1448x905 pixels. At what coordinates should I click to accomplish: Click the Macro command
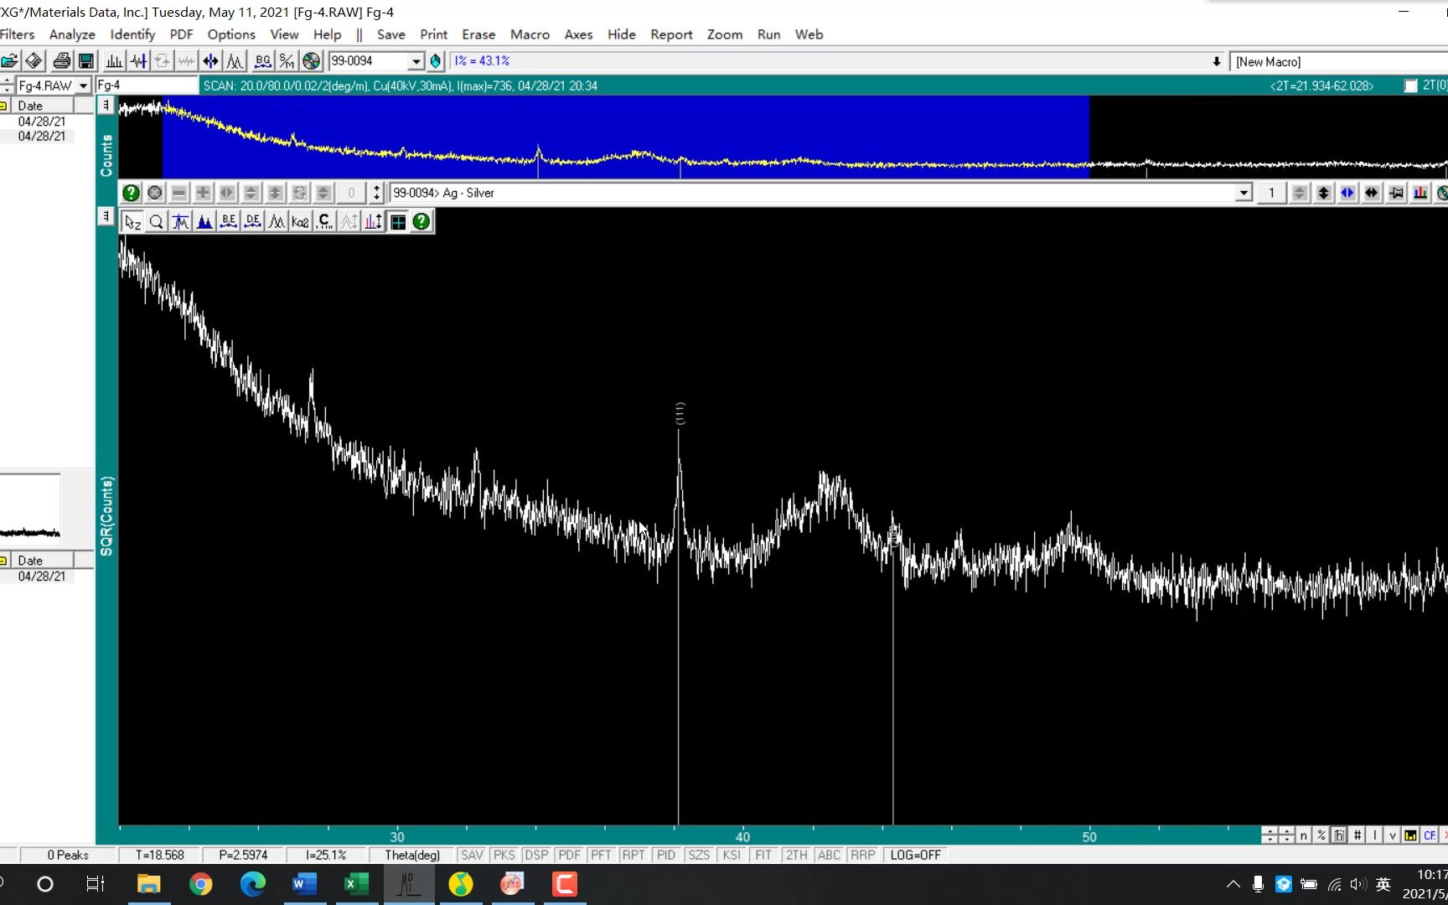tap(530, 34)
